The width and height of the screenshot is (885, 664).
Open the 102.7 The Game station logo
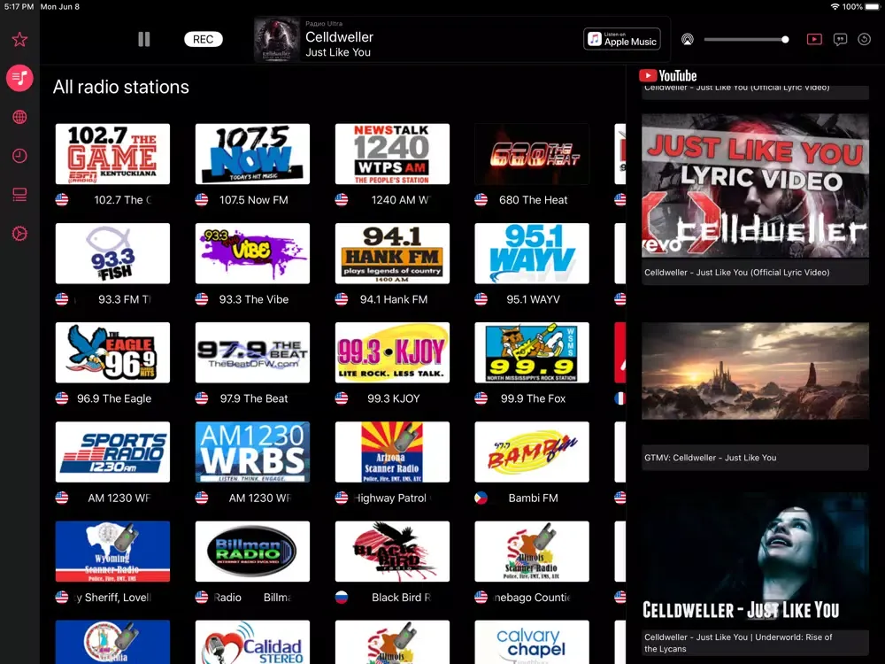(112, 153)
